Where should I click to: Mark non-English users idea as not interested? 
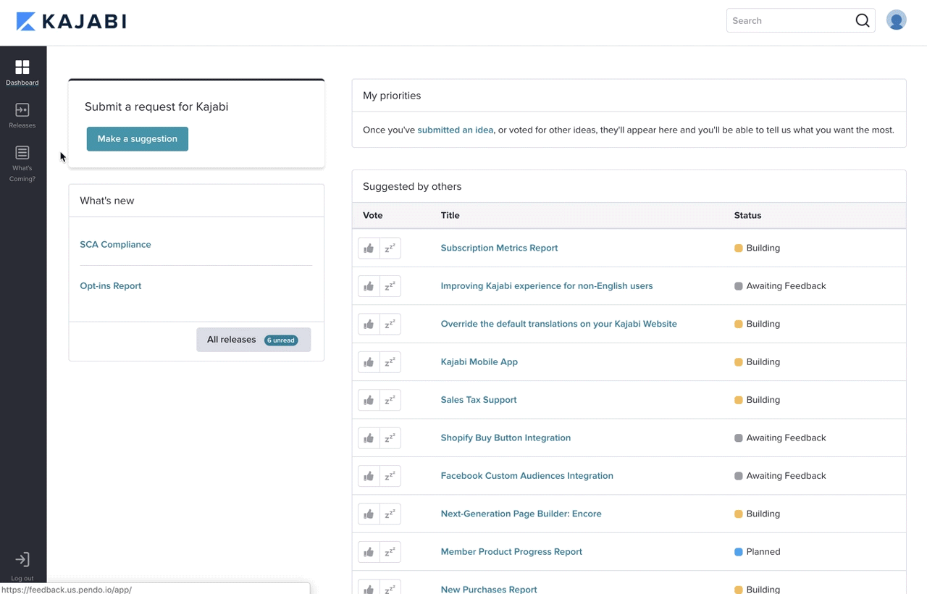(390, 286)
